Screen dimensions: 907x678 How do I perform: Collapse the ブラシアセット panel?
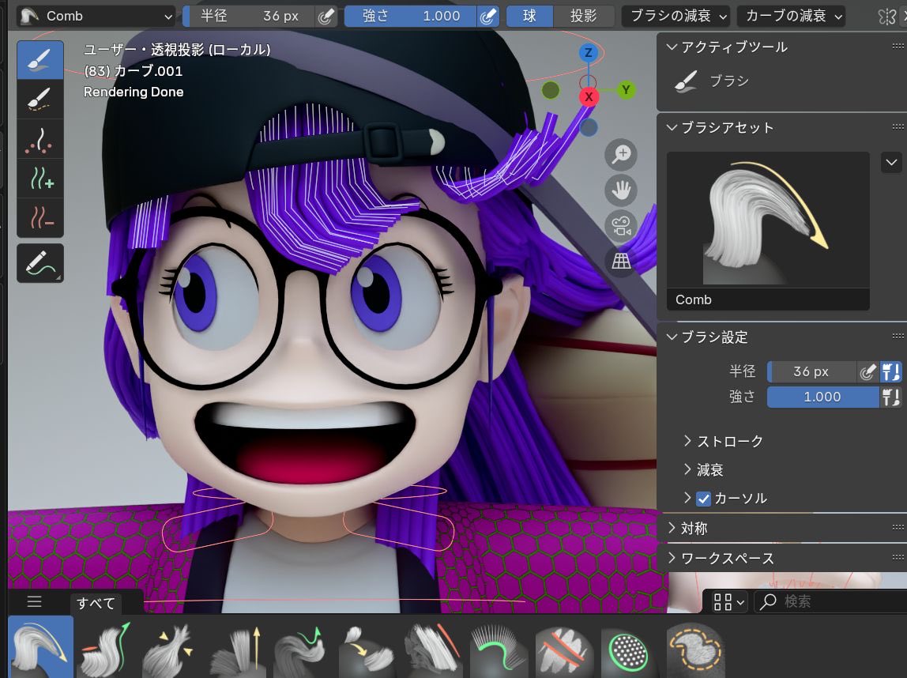tap(672, 127)
